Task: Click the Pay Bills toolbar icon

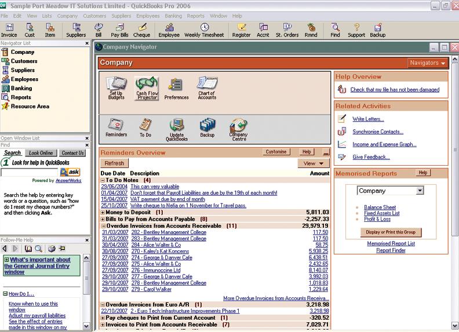Action: pyautogui.click(x=119, y=31)
